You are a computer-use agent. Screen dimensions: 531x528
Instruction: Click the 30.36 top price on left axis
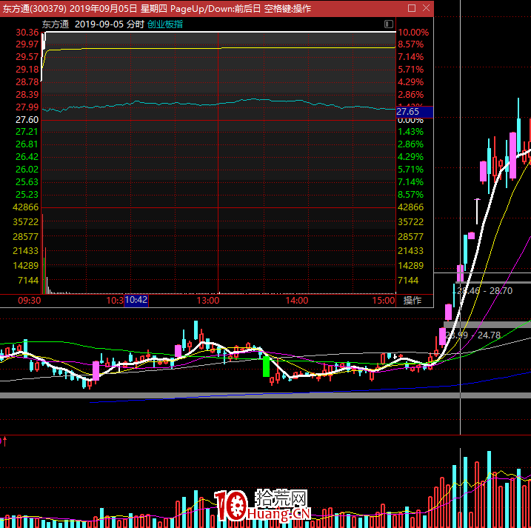(27, 33)
